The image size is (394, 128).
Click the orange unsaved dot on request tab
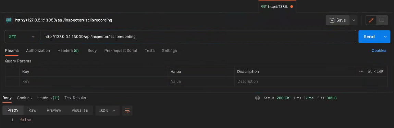[x=292, y=6]
